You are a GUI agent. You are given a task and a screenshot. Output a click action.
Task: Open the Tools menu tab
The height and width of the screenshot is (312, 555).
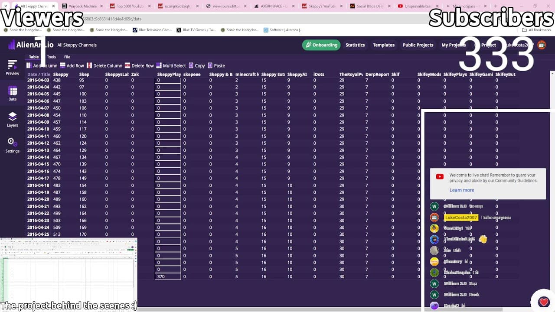coord(52,57)
